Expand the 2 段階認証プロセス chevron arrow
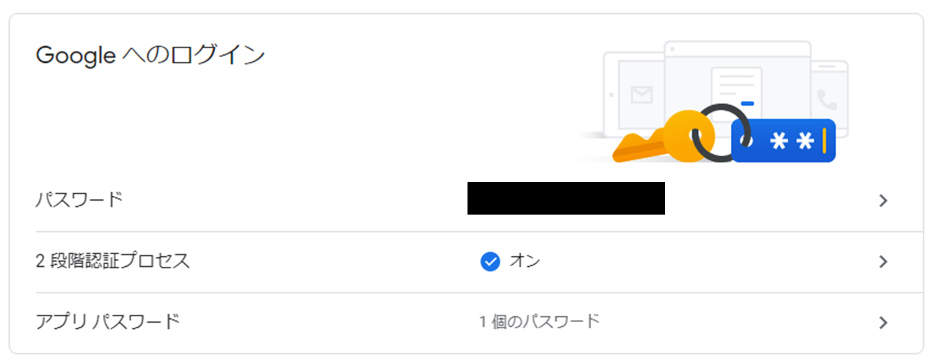The height and width of the screenshot is (363, 935). (883, 262)
